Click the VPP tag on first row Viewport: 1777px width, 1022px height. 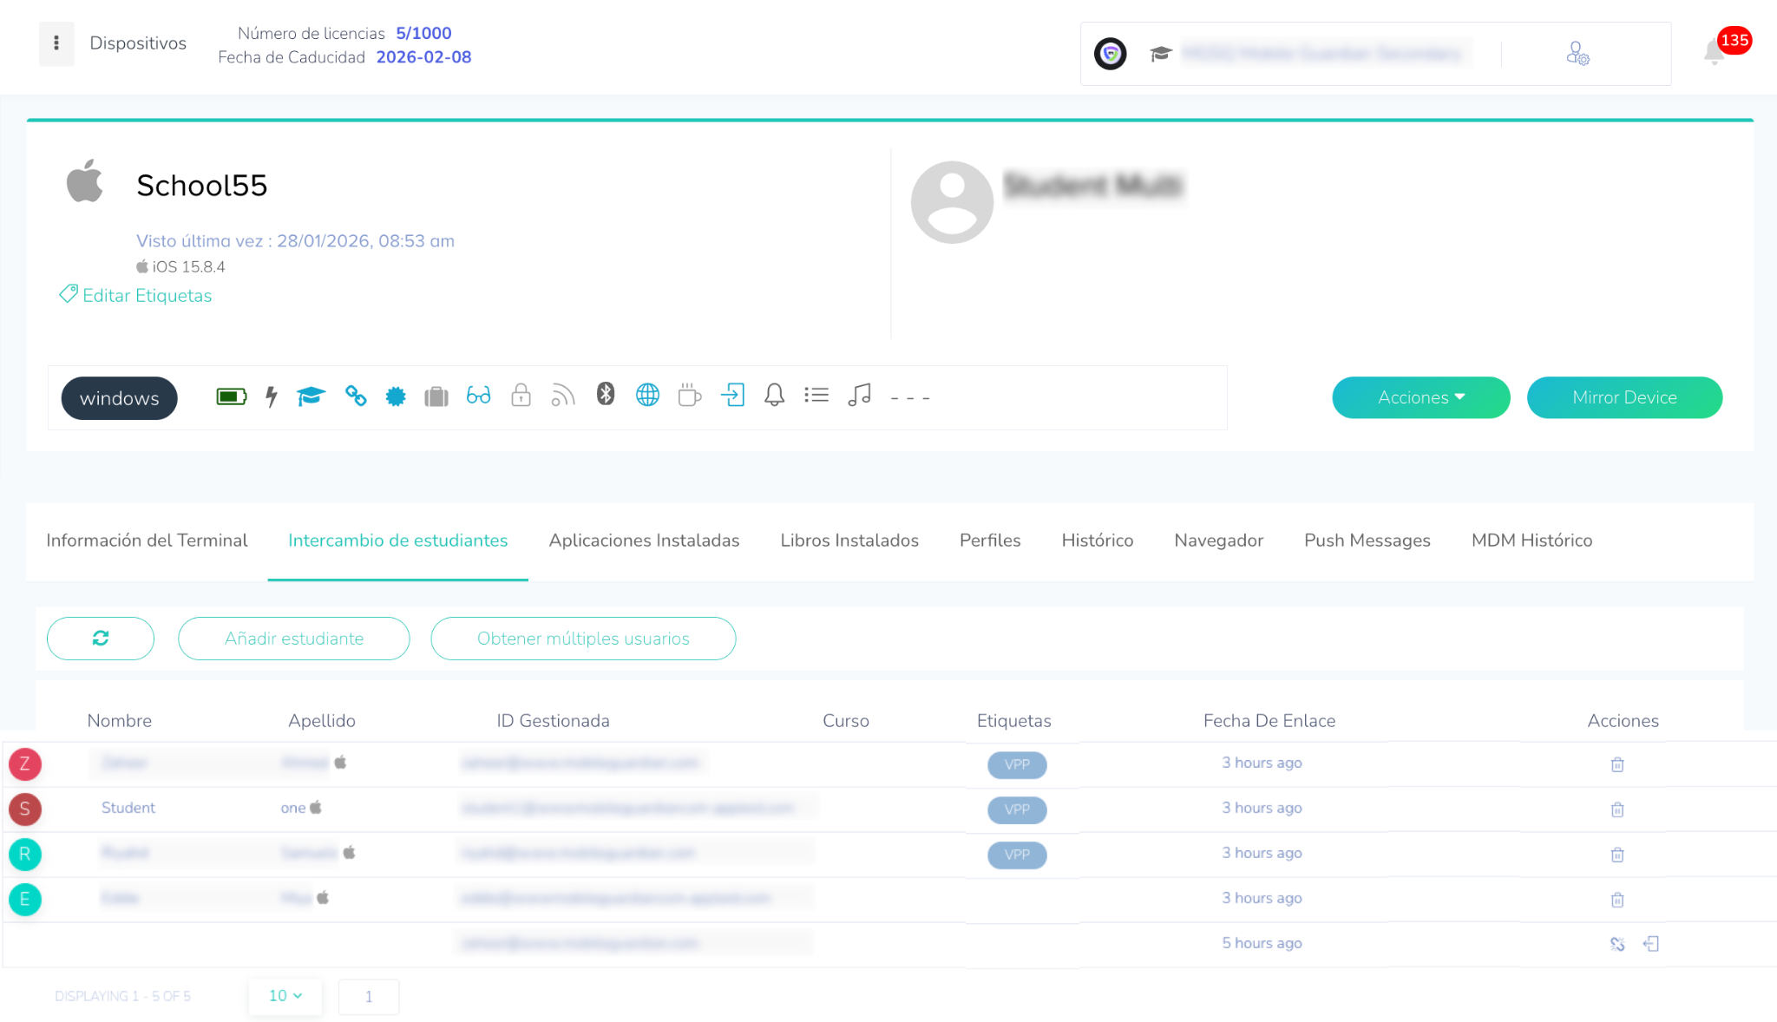[x=1017, y=764]
